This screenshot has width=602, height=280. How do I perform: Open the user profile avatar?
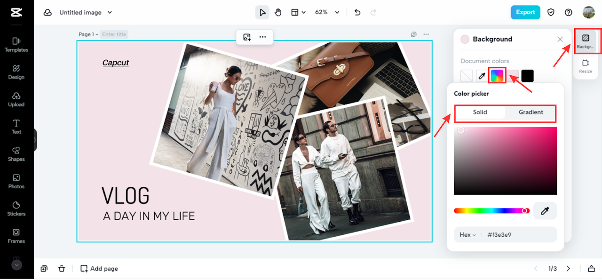point(589,13)
